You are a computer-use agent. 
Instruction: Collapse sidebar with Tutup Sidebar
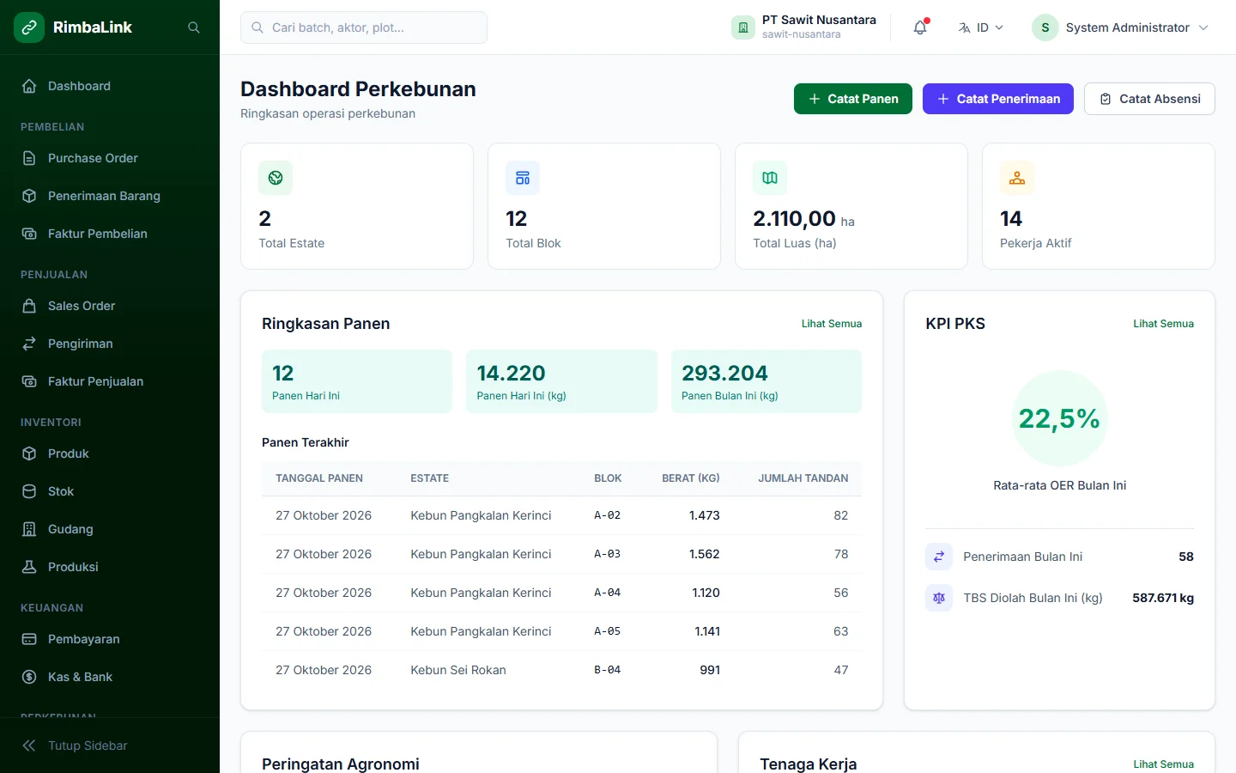110,746
